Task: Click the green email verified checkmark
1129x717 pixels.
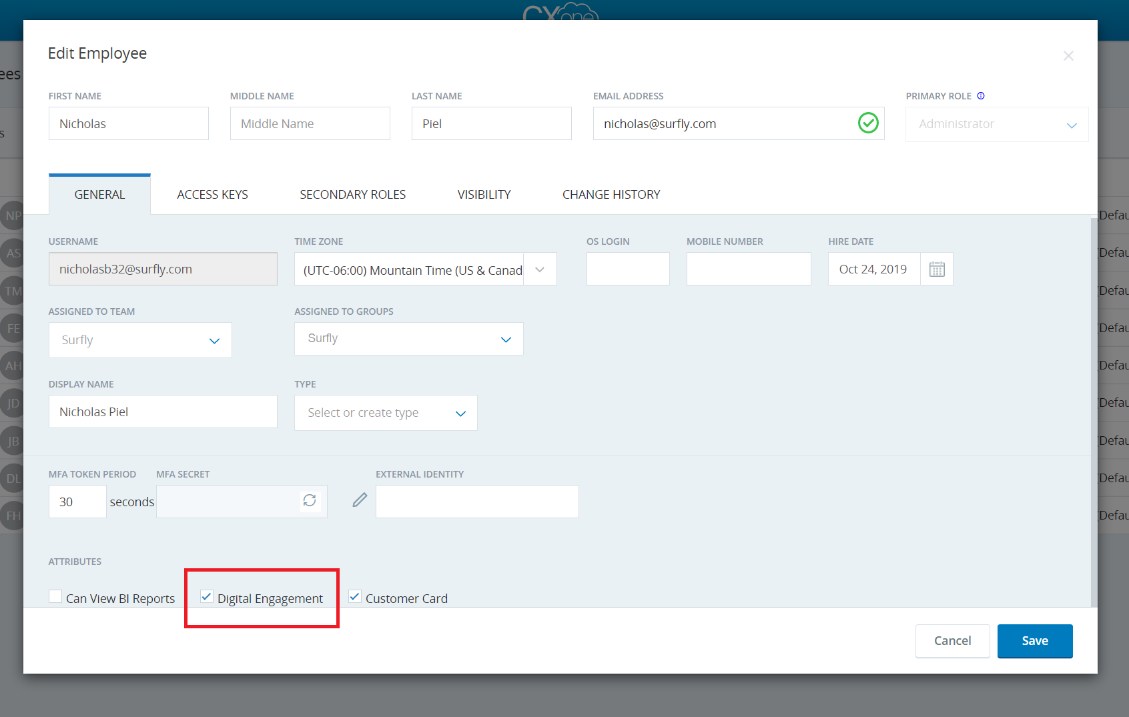Action: [868, 123]
